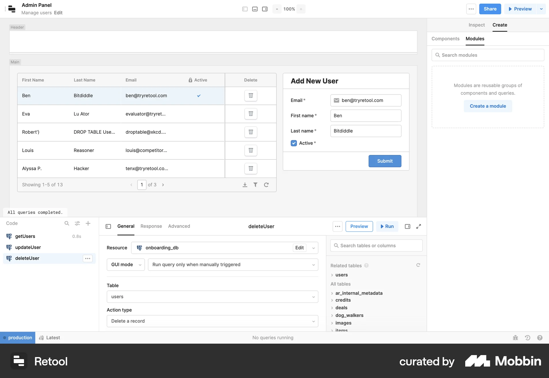This screenshot has width=549, height=378.
Task: Open help with the question mark icon
Action: 540,338
